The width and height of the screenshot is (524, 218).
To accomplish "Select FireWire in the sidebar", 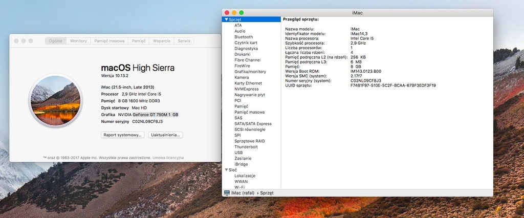I will pyautogui.click(x=242, y=66).
